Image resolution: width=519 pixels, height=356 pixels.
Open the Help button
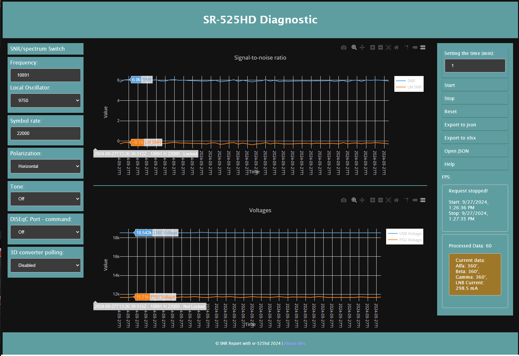[475, 164]
